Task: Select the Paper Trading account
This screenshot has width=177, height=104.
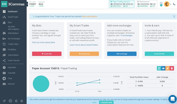Action: [122, 4]
